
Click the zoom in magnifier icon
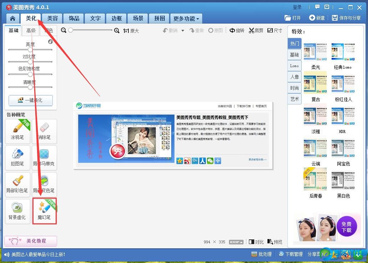coord(117,31)
